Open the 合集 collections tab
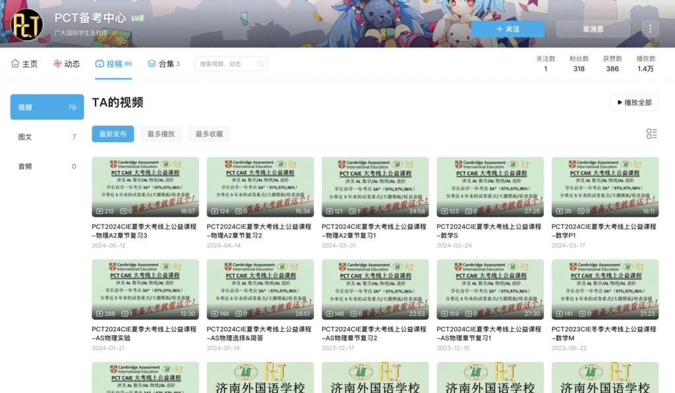Image resolution: width=675 pixels, height=393 pixels. (x=163, y=64)
